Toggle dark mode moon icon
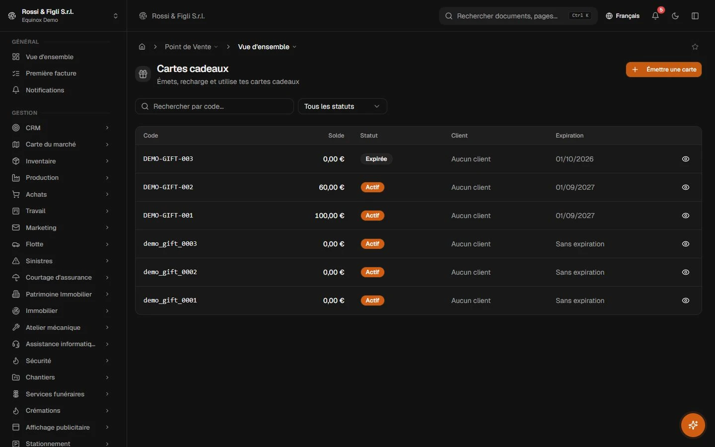The image size is (715, 447). point(675,16)
